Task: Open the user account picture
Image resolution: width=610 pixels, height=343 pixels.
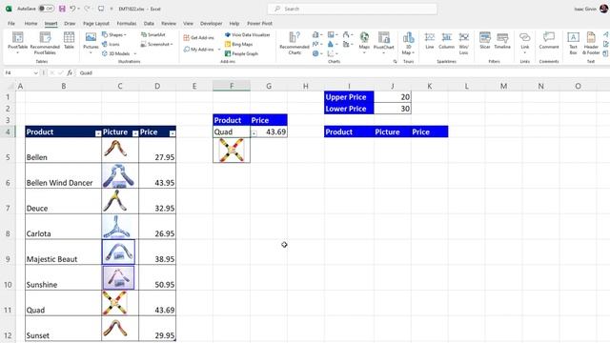Action: (x=603, y=9)
